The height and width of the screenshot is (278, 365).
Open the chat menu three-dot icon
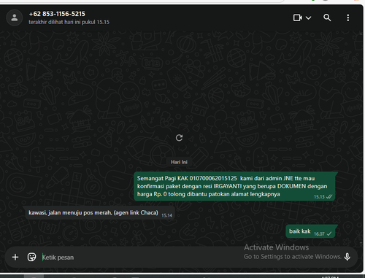[348, 18]
